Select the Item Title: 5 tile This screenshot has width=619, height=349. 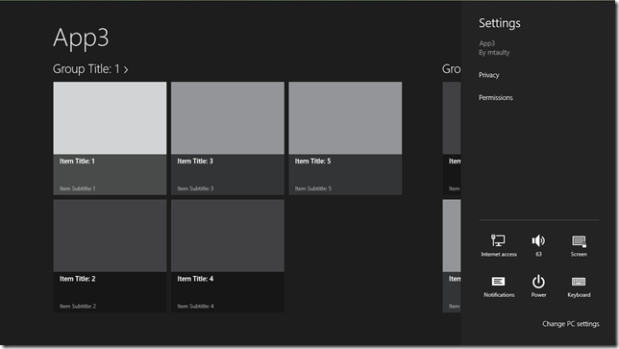[345, 138]
